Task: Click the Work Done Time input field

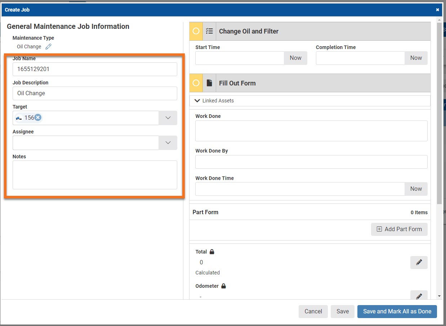Action: [300, 189]
